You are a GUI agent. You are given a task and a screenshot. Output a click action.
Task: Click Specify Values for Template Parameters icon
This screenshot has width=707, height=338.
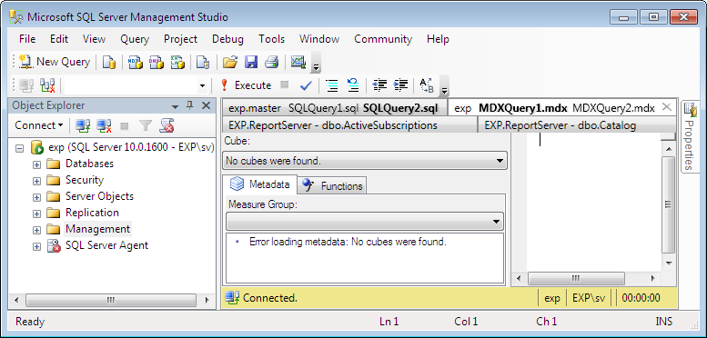tap(427, 85)
